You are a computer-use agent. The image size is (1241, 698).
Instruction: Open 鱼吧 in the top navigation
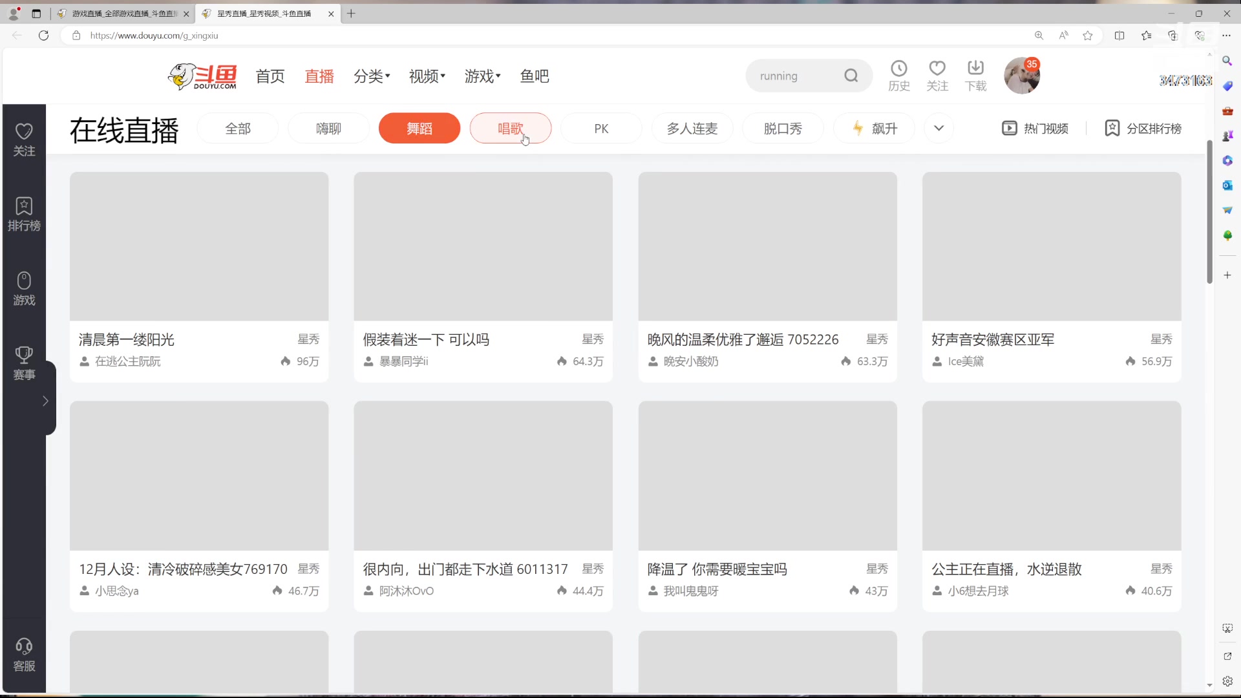[535, 76]
